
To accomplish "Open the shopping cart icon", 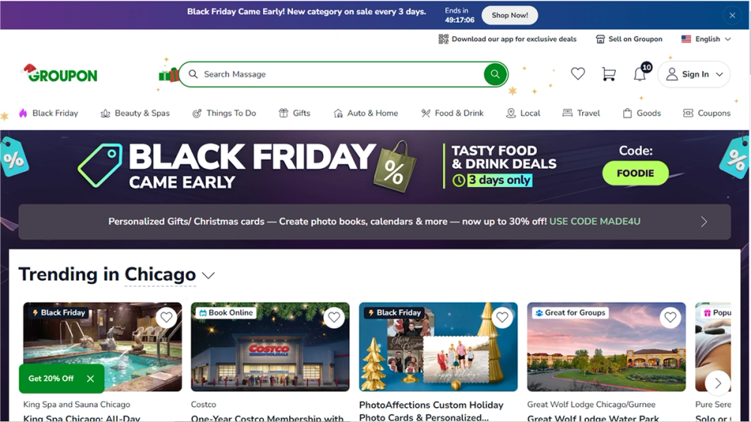I will [x=608, y=74].
